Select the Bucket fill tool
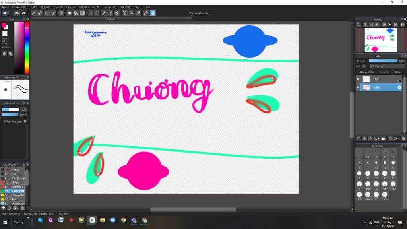 tap(76, 13)
